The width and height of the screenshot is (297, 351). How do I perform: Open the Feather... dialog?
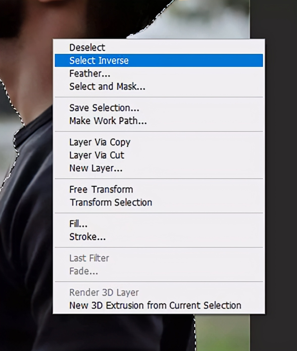click(x=90, y=74)
